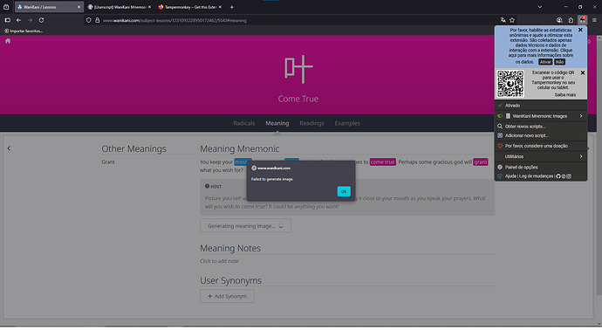Open the Firefox hamburger menu
The width and height of the screenshot is (602, 330).
pos(594,20)
